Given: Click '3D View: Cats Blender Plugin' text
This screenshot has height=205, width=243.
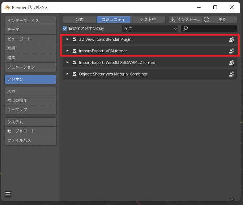Looking at the screenshot, I should 105,39.
